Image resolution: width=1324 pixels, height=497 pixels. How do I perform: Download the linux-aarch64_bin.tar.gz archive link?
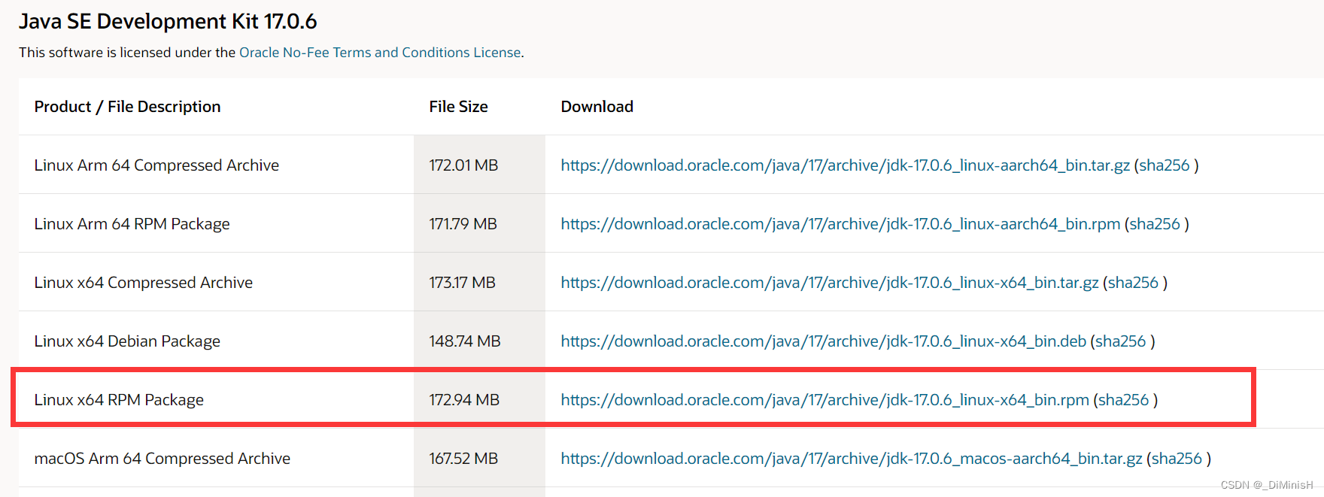tap(845, 165)
